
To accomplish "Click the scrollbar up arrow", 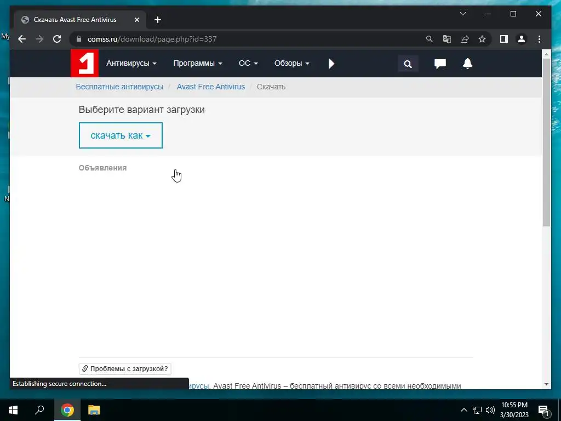I will [546, 54].
